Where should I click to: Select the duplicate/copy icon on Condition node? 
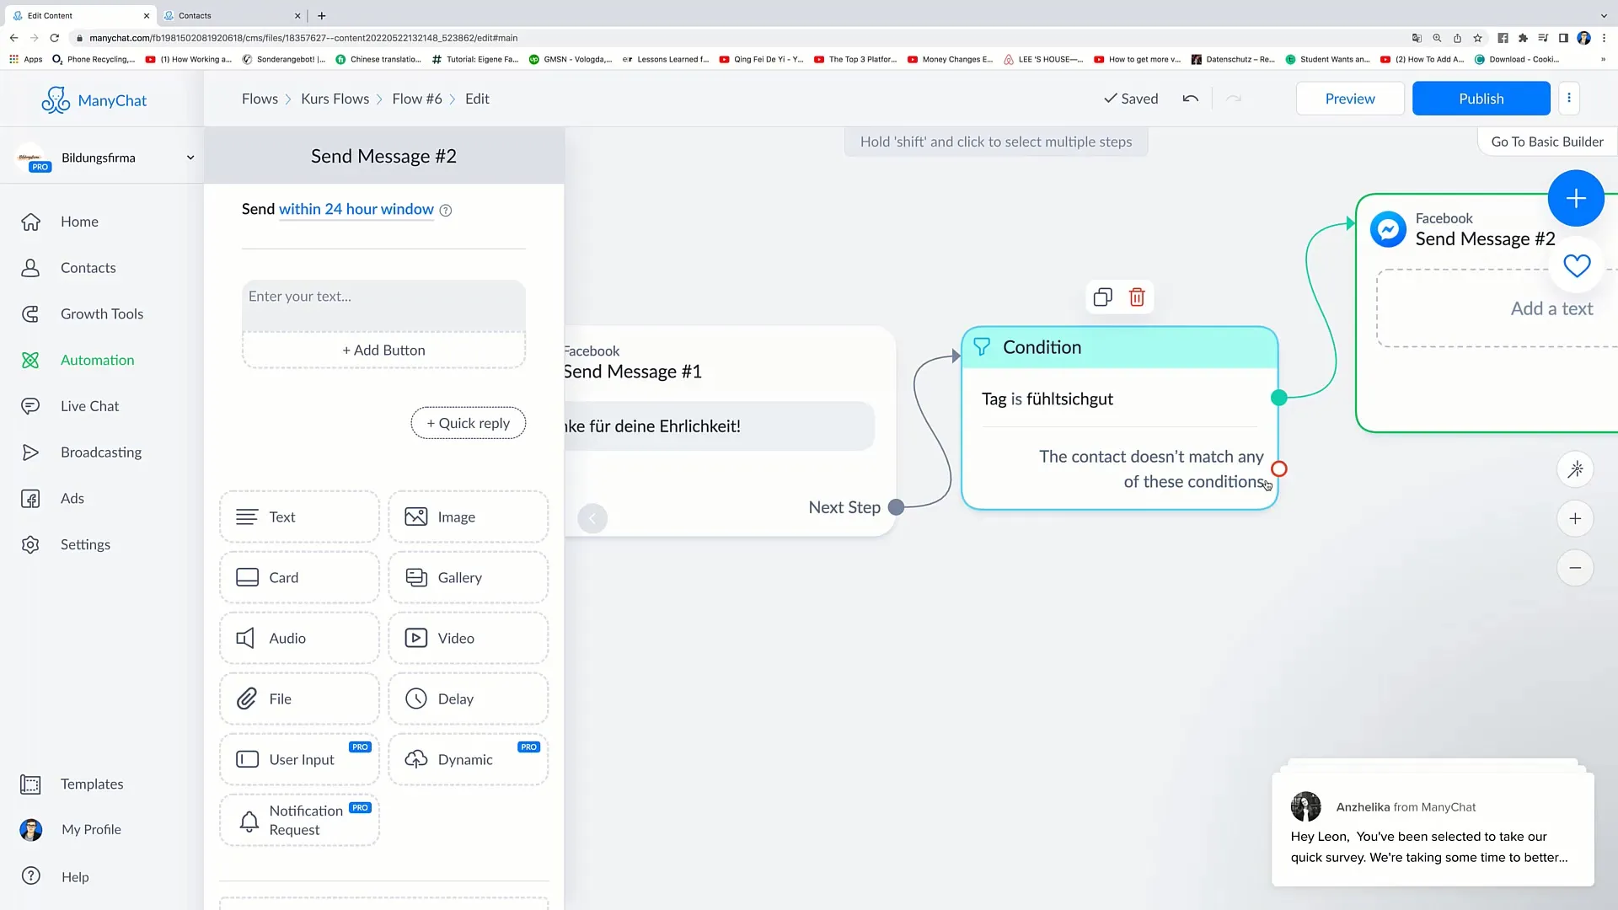coord(1102,297)
